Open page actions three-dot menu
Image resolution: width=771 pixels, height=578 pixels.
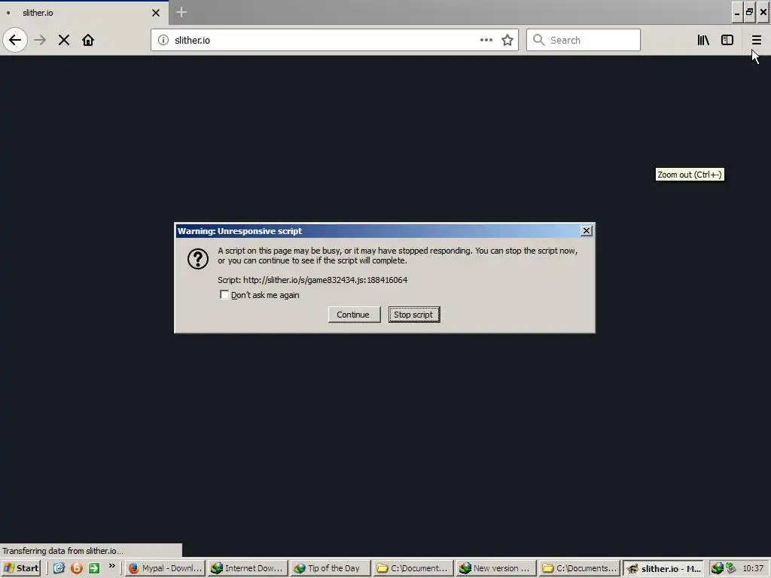[486, 40]
